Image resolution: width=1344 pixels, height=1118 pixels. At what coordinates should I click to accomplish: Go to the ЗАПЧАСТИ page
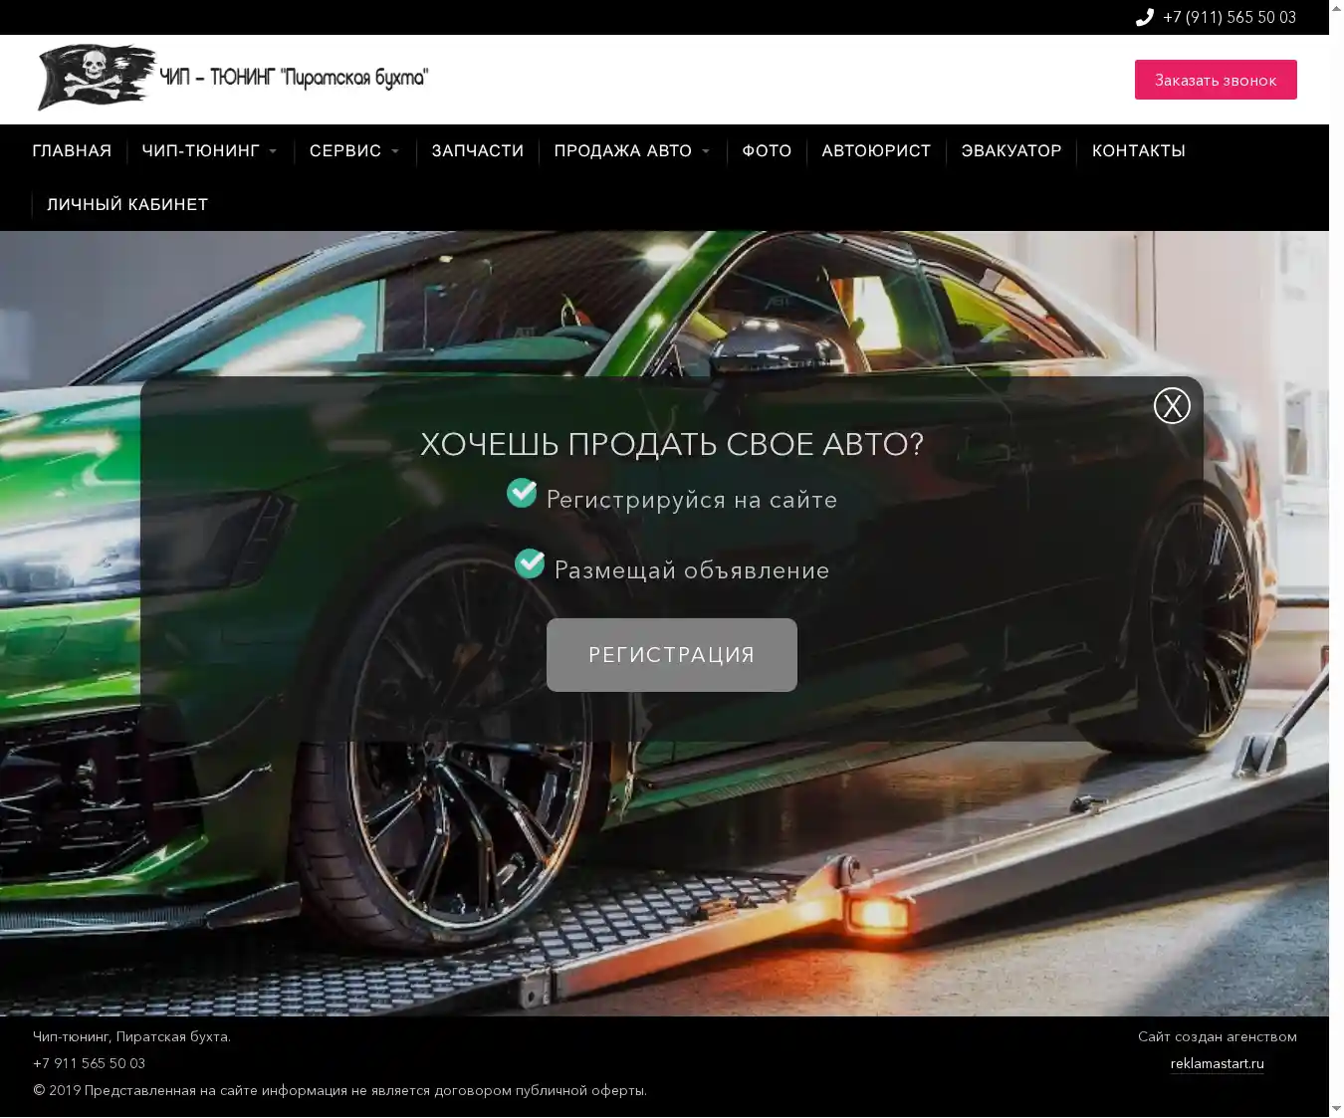[x=477, y=150]
